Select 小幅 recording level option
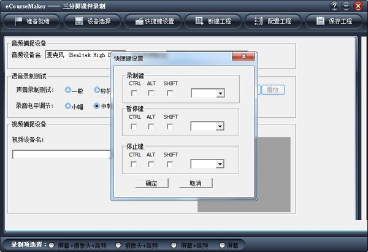Viewport: 368px width, 252px height. pos(68,106)
